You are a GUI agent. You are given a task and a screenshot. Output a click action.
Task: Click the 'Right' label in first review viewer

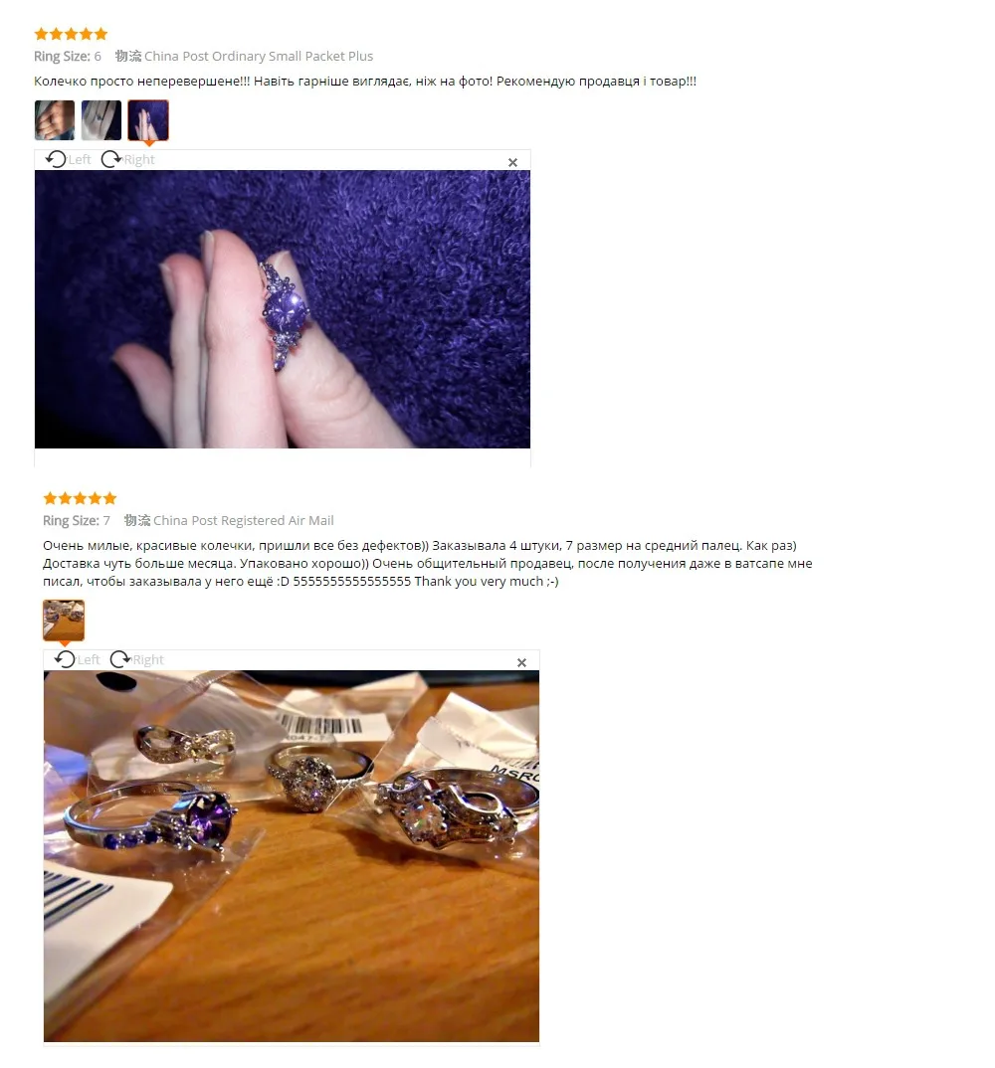(x=139, y=159)
